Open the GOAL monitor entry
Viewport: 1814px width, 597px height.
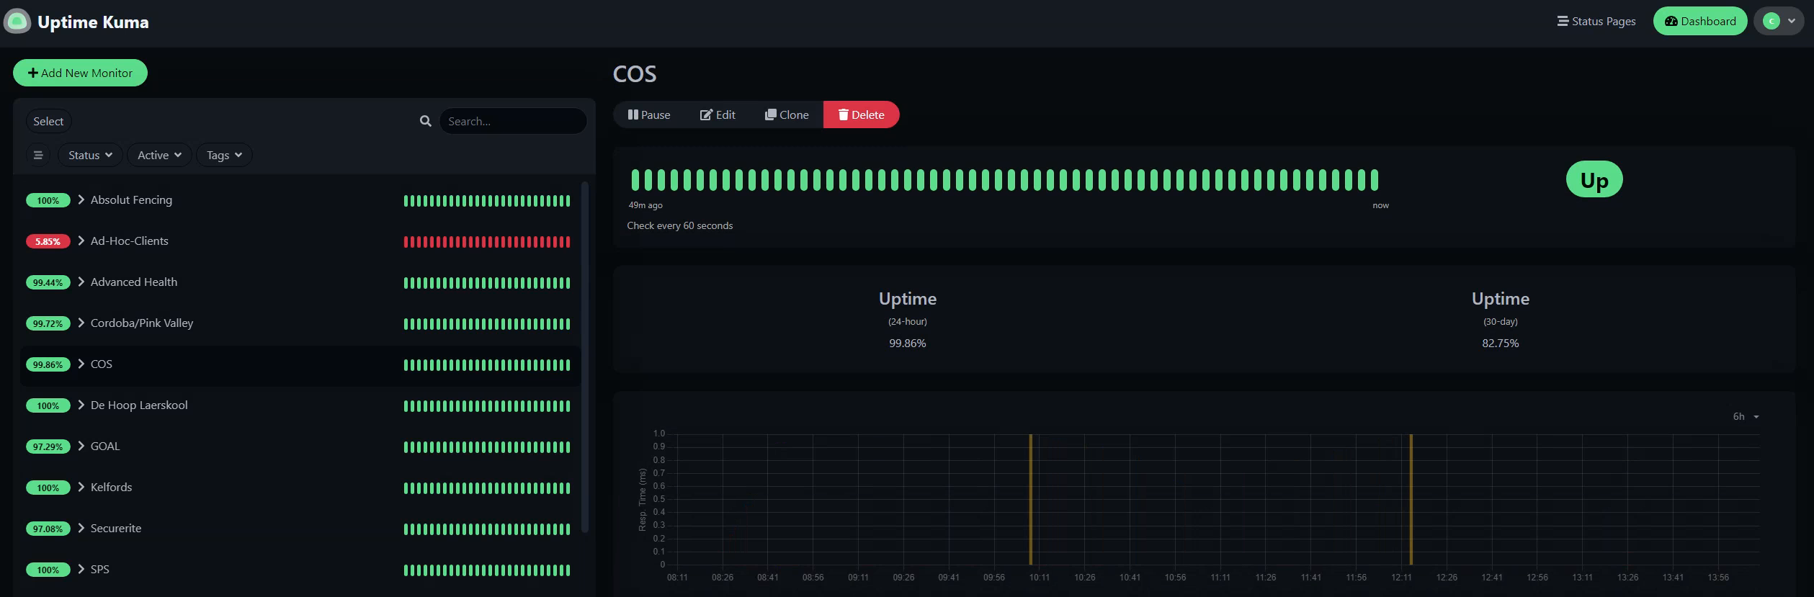(x=105, y=446)
